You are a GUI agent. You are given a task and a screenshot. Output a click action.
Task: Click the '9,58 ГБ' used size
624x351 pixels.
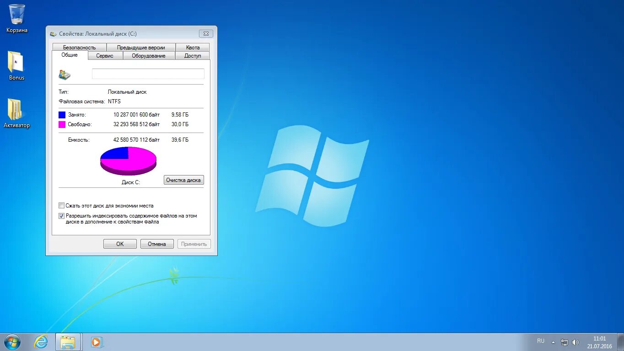[x=180, y=115]
